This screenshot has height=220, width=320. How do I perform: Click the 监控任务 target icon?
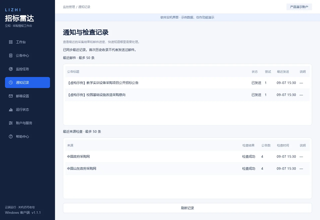(11, 69)
